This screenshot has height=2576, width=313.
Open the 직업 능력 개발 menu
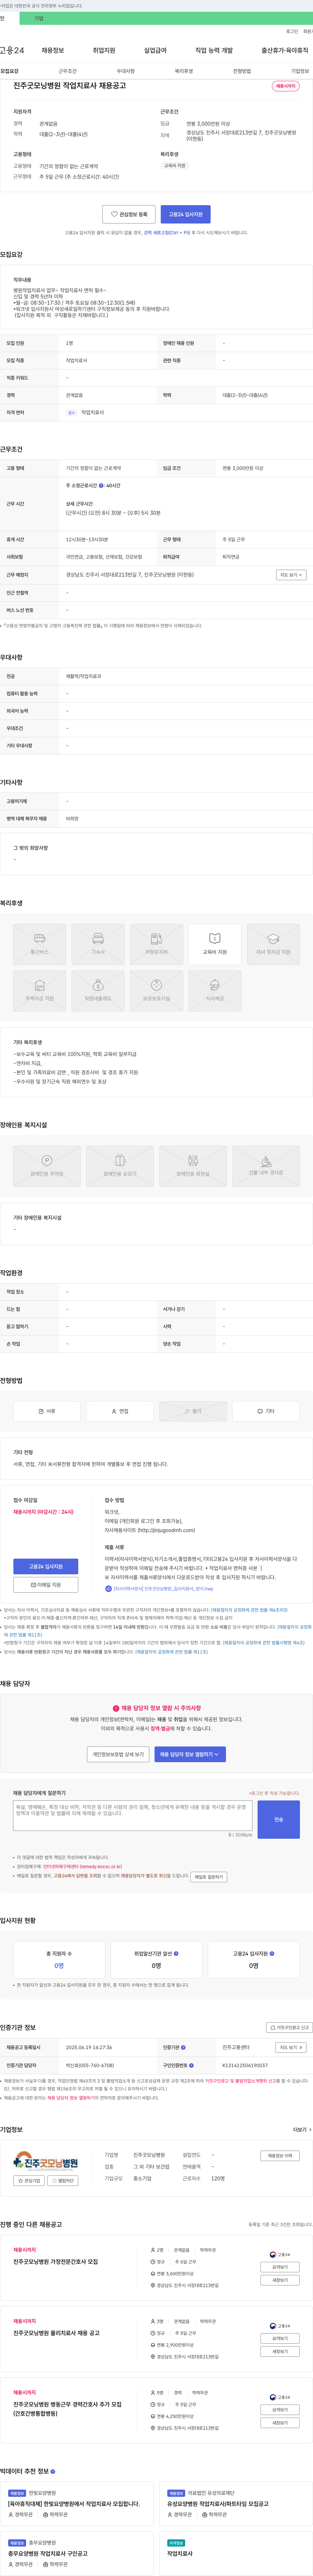tap(214, 50)
